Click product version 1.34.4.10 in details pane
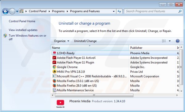 click(x=120, y=101)
